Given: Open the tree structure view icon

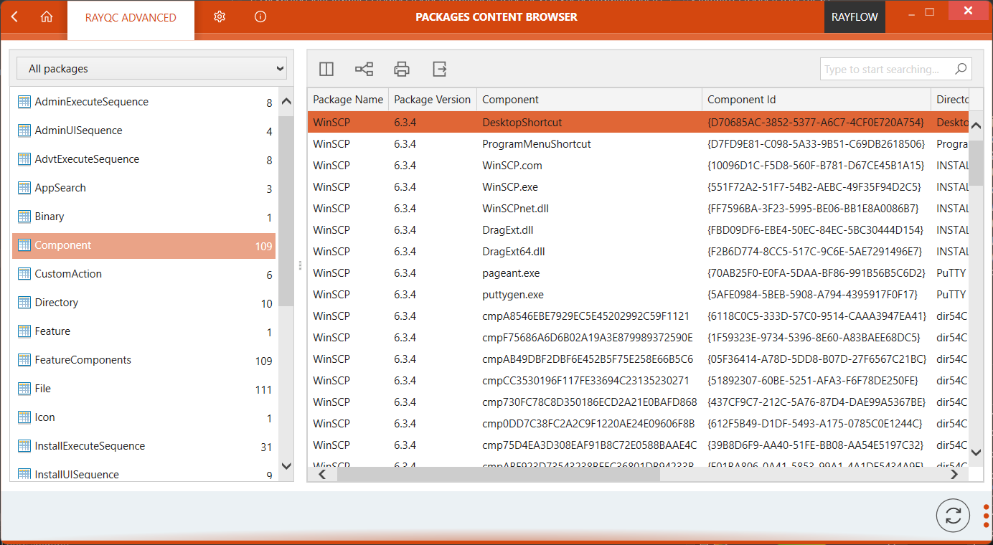Looking at the screenshot, I should coord(364,69).
